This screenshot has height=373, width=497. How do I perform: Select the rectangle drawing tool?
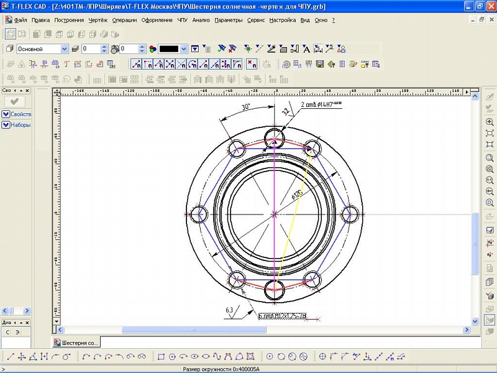click(161, 356)
